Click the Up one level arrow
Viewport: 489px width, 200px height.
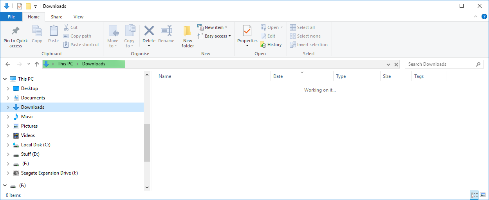click(x=37, y=64)
